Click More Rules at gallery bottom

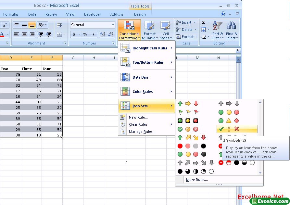197,180
